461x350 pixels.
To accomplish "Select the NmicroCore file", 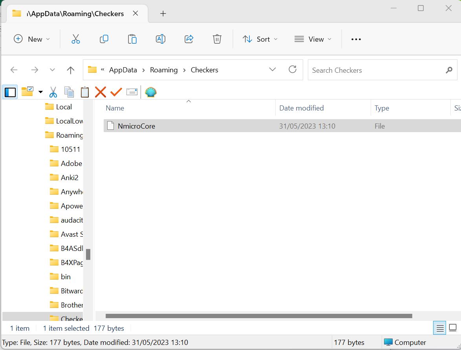I will click(136, 126).
